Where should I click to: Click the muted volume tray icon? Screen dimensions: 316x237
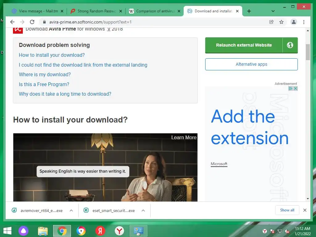click(287, 231)
